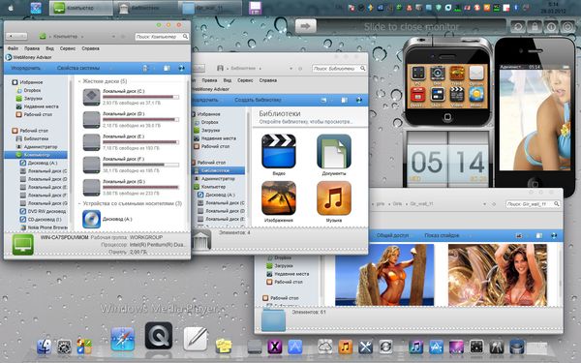Click WebMoney Advisor in Компьютер window
Screen dimensions: 581x363
click(28, 57)
